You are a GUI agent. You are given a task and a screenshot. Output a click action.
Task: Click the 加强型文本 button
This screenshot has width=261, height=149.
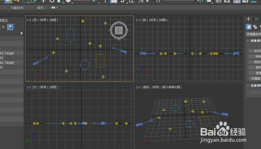point(255,78)
